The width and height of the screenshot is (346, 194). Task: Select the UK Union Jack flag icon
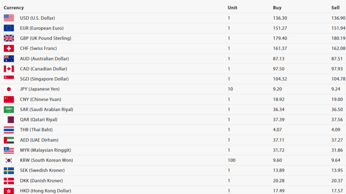[9, 38]
